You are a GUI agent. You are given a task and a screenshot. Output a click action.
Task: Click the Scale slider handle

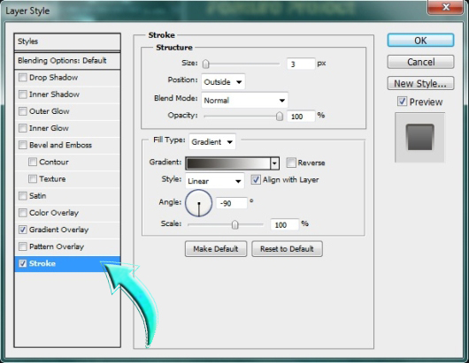[x=235, y=224]
